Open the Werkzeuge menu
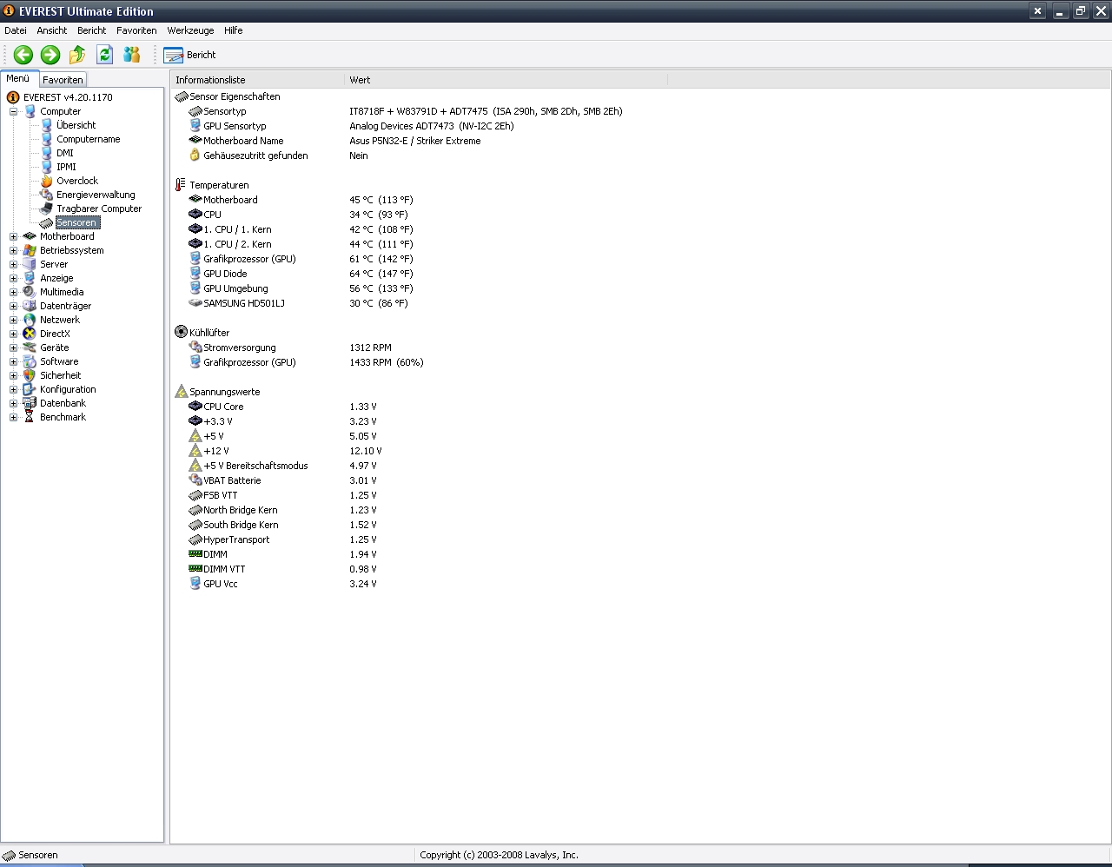The image size is (1112, 867). pos(190,30)
